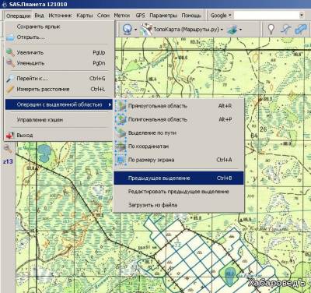Click the layers icon next to TopoKarta
311x293 pixels.
coord(232,30)
